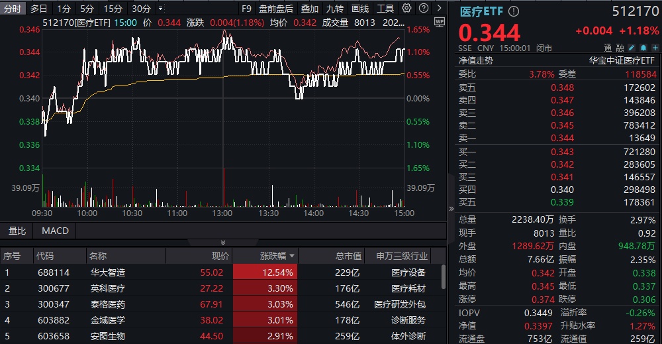The width and height of the screenshot is (662, 344).
Task: Set a price alert with the bell icon
Action: [x=643, y=48]
